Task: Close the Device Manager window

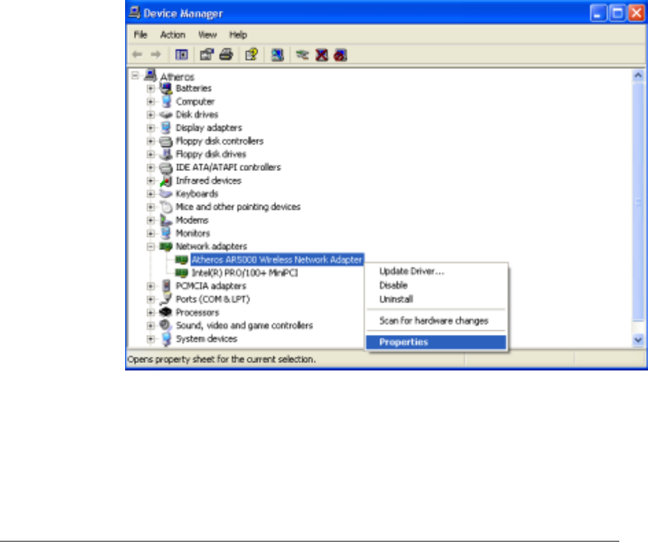Action: tap(636, 13)
